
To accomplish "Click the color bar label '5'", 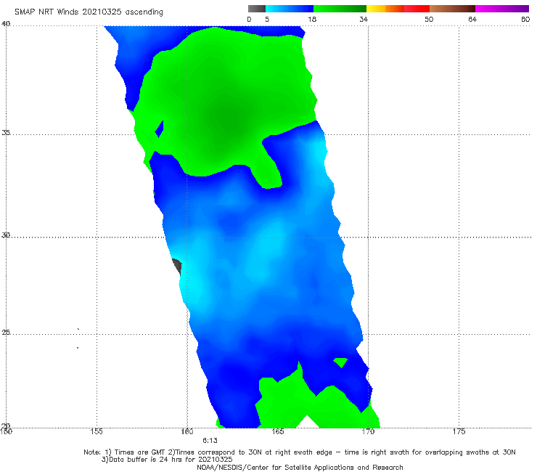I will click(267, 19).
